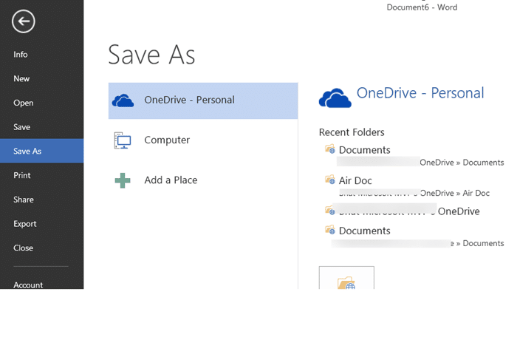Open the Print page
The width and height of the screenshot is (517, 354).
point(22,175)
